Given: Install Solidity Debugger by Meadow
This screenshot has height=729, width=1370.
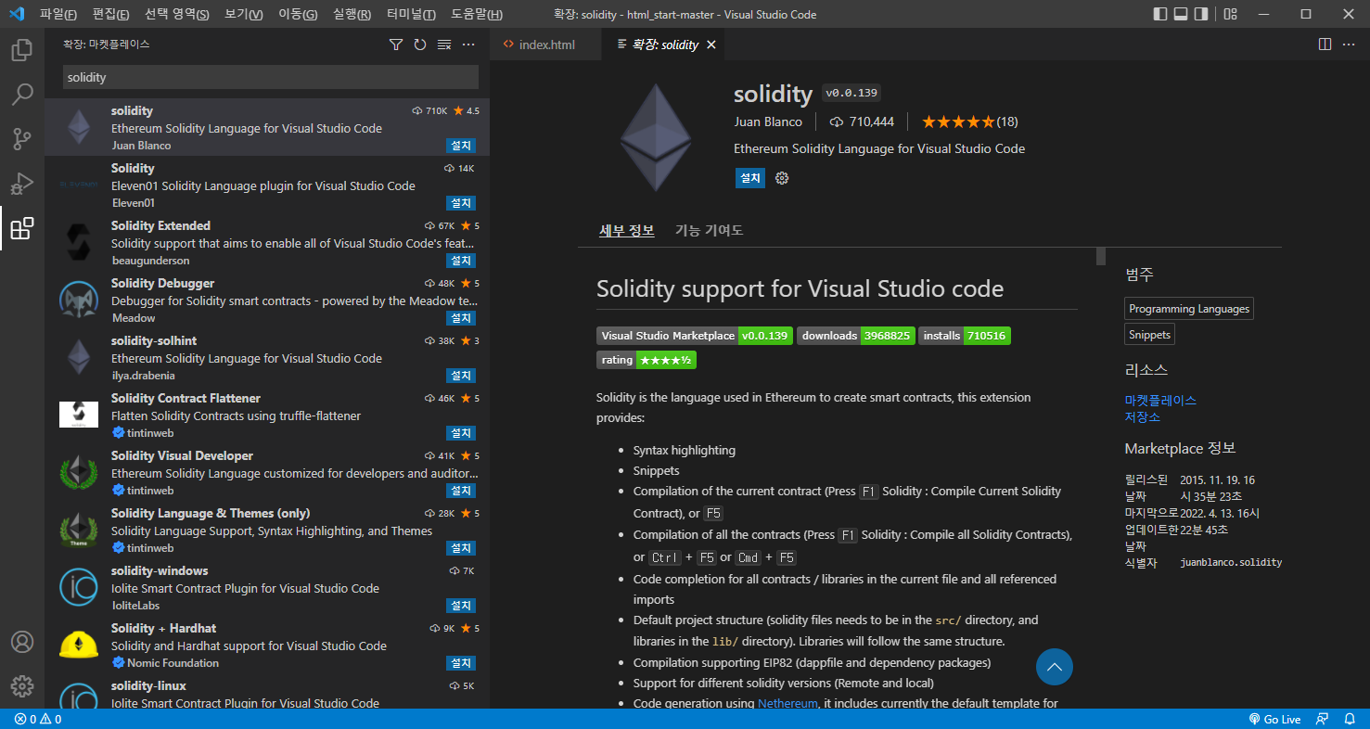Looking at the screenshot, I should click(x=461, y=318).
